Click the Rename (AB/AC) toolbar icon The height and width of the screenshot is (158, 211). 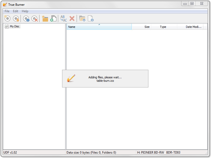63,18
